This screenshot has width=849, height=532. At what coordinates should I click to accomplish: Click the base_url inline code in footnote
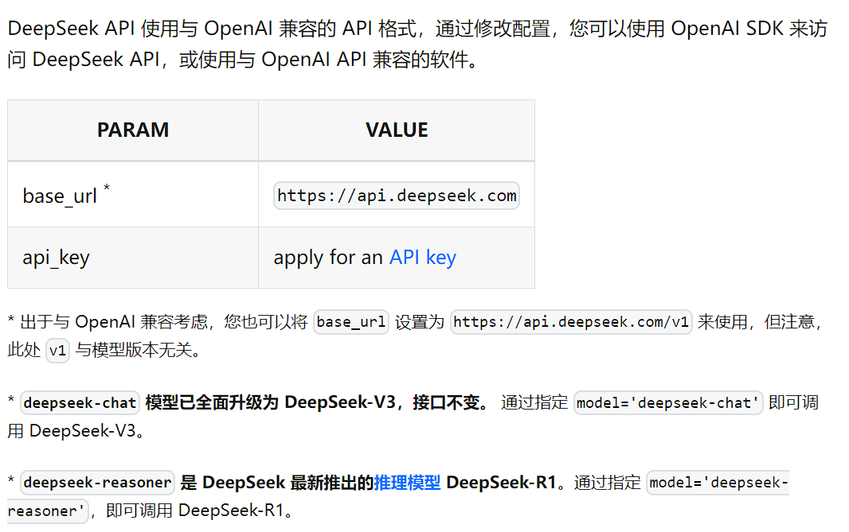coord(351,322)
